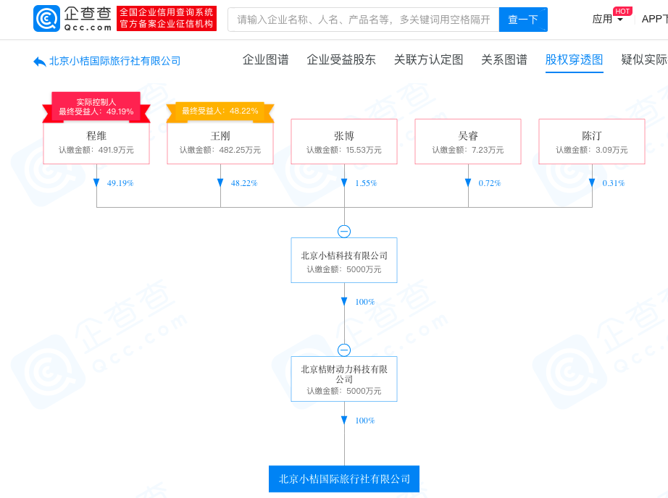Click the blue 北京小桔国际旅行社有限公司 root node
This screenshot has height=498, width=668.
[x=344, y=479]
